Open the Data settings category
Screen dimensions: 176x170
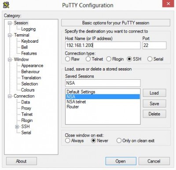click(x=26, y=102)
